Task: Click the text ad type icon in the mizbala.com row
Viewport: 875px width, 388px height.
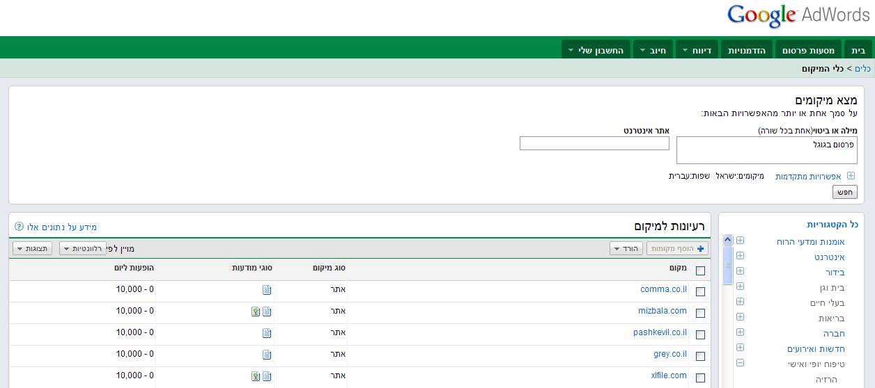Action: click(x=267, y=312)
